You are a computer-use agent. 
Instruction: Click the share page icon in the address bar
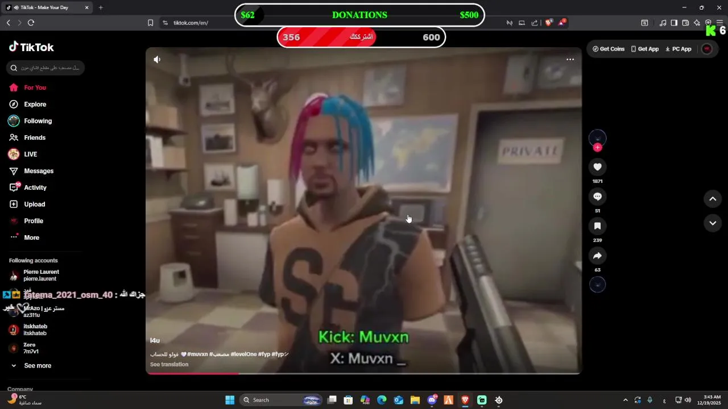[535, 23]
